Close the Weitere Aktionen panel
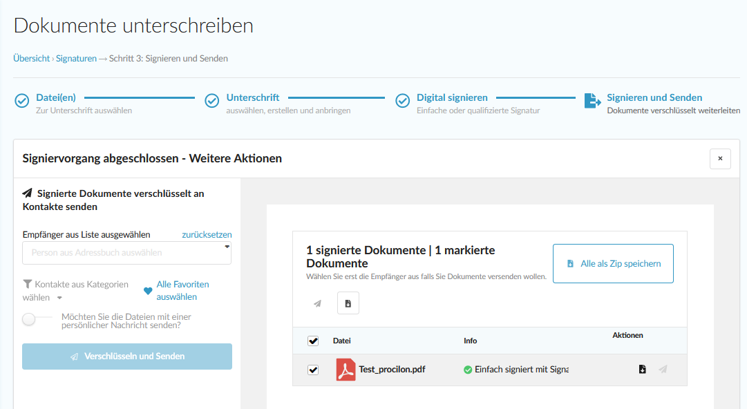 (x=720, y=159)
